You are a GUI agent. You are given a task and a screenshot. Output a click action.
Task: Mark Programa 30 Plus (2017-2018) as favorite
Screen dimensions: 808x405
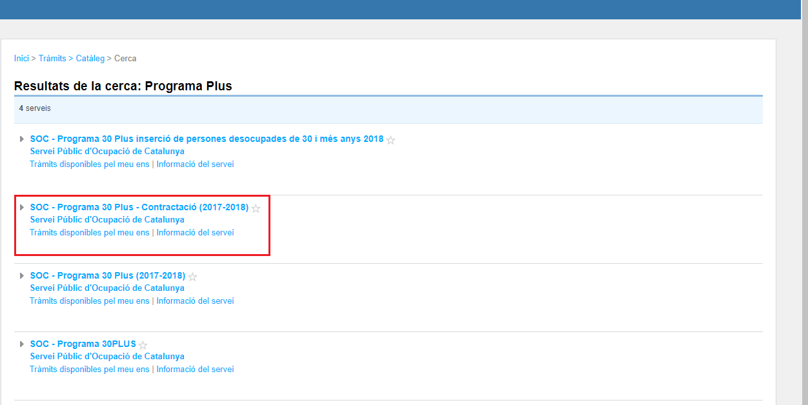(192, 277)
